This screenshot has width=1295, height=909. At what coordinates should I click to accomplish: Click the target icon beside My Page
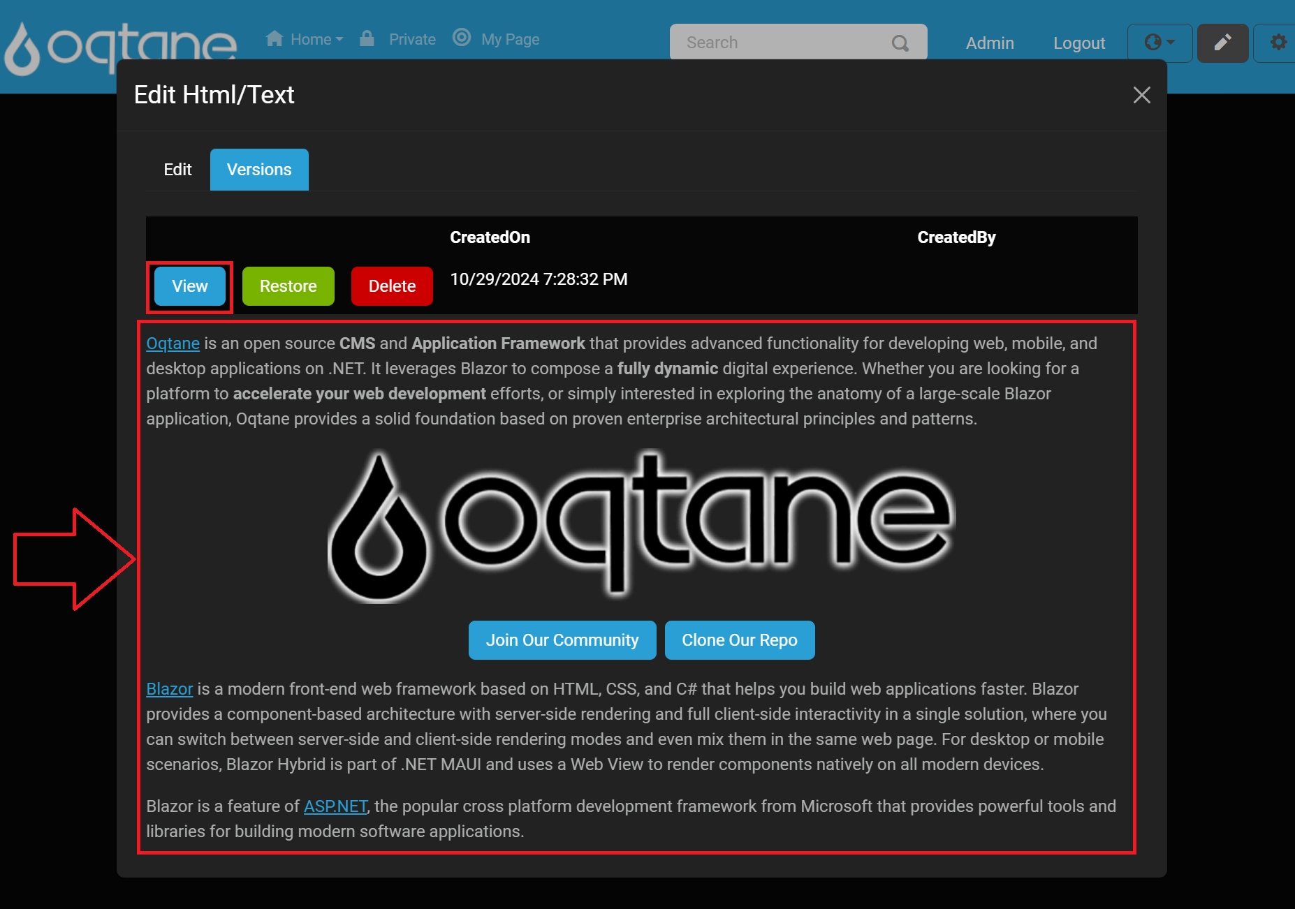462,38
